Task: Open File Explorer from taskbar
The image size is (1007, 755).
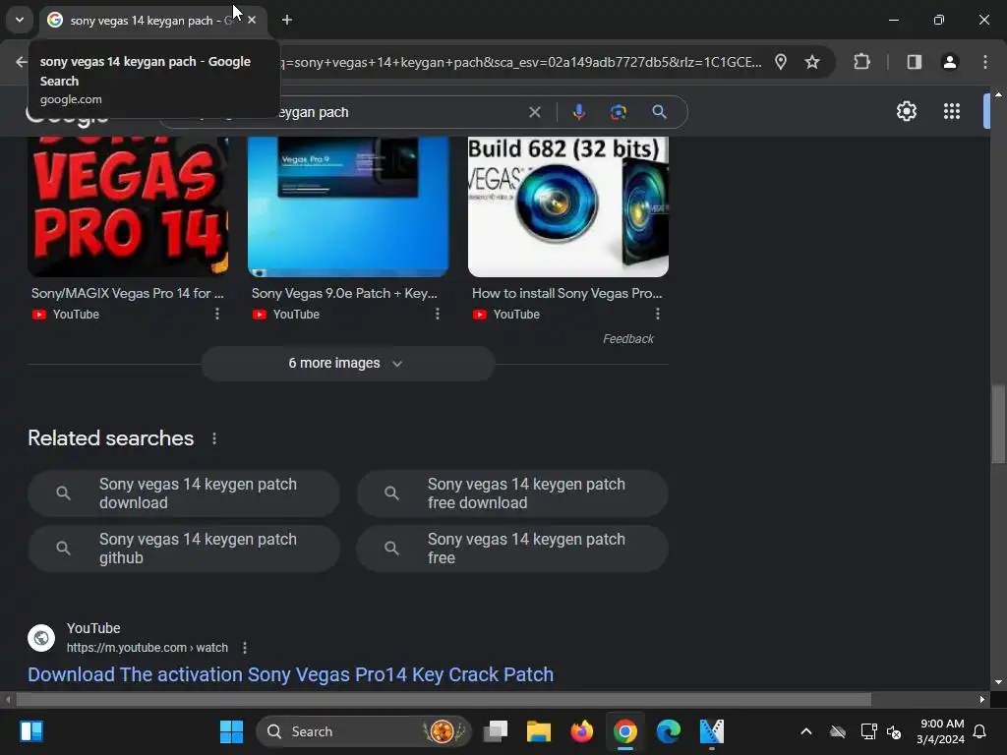Action: tap(539, 731)
